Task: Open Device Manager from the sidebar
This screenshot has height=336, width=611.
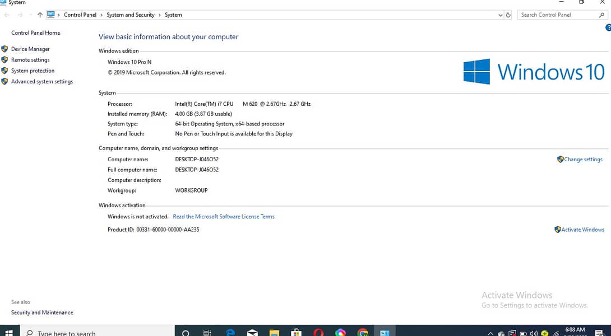Action: [30, 49]
